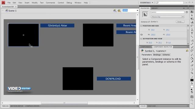This screenshot has height=109, width=195.
Task: Switch to the Compiler Errors tab
Action: point(32,106)
